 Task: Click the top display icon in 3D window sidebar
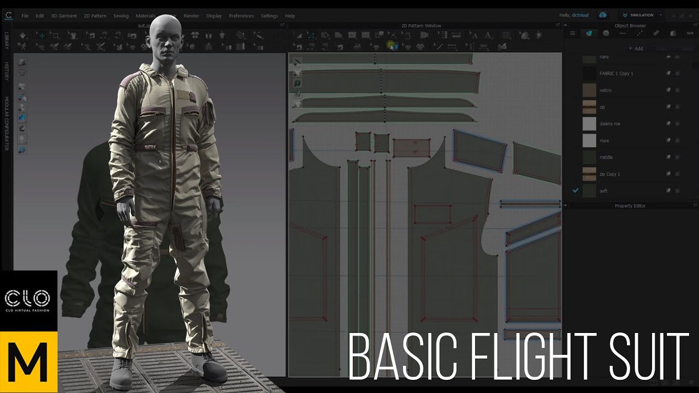[x=22, y=62]
